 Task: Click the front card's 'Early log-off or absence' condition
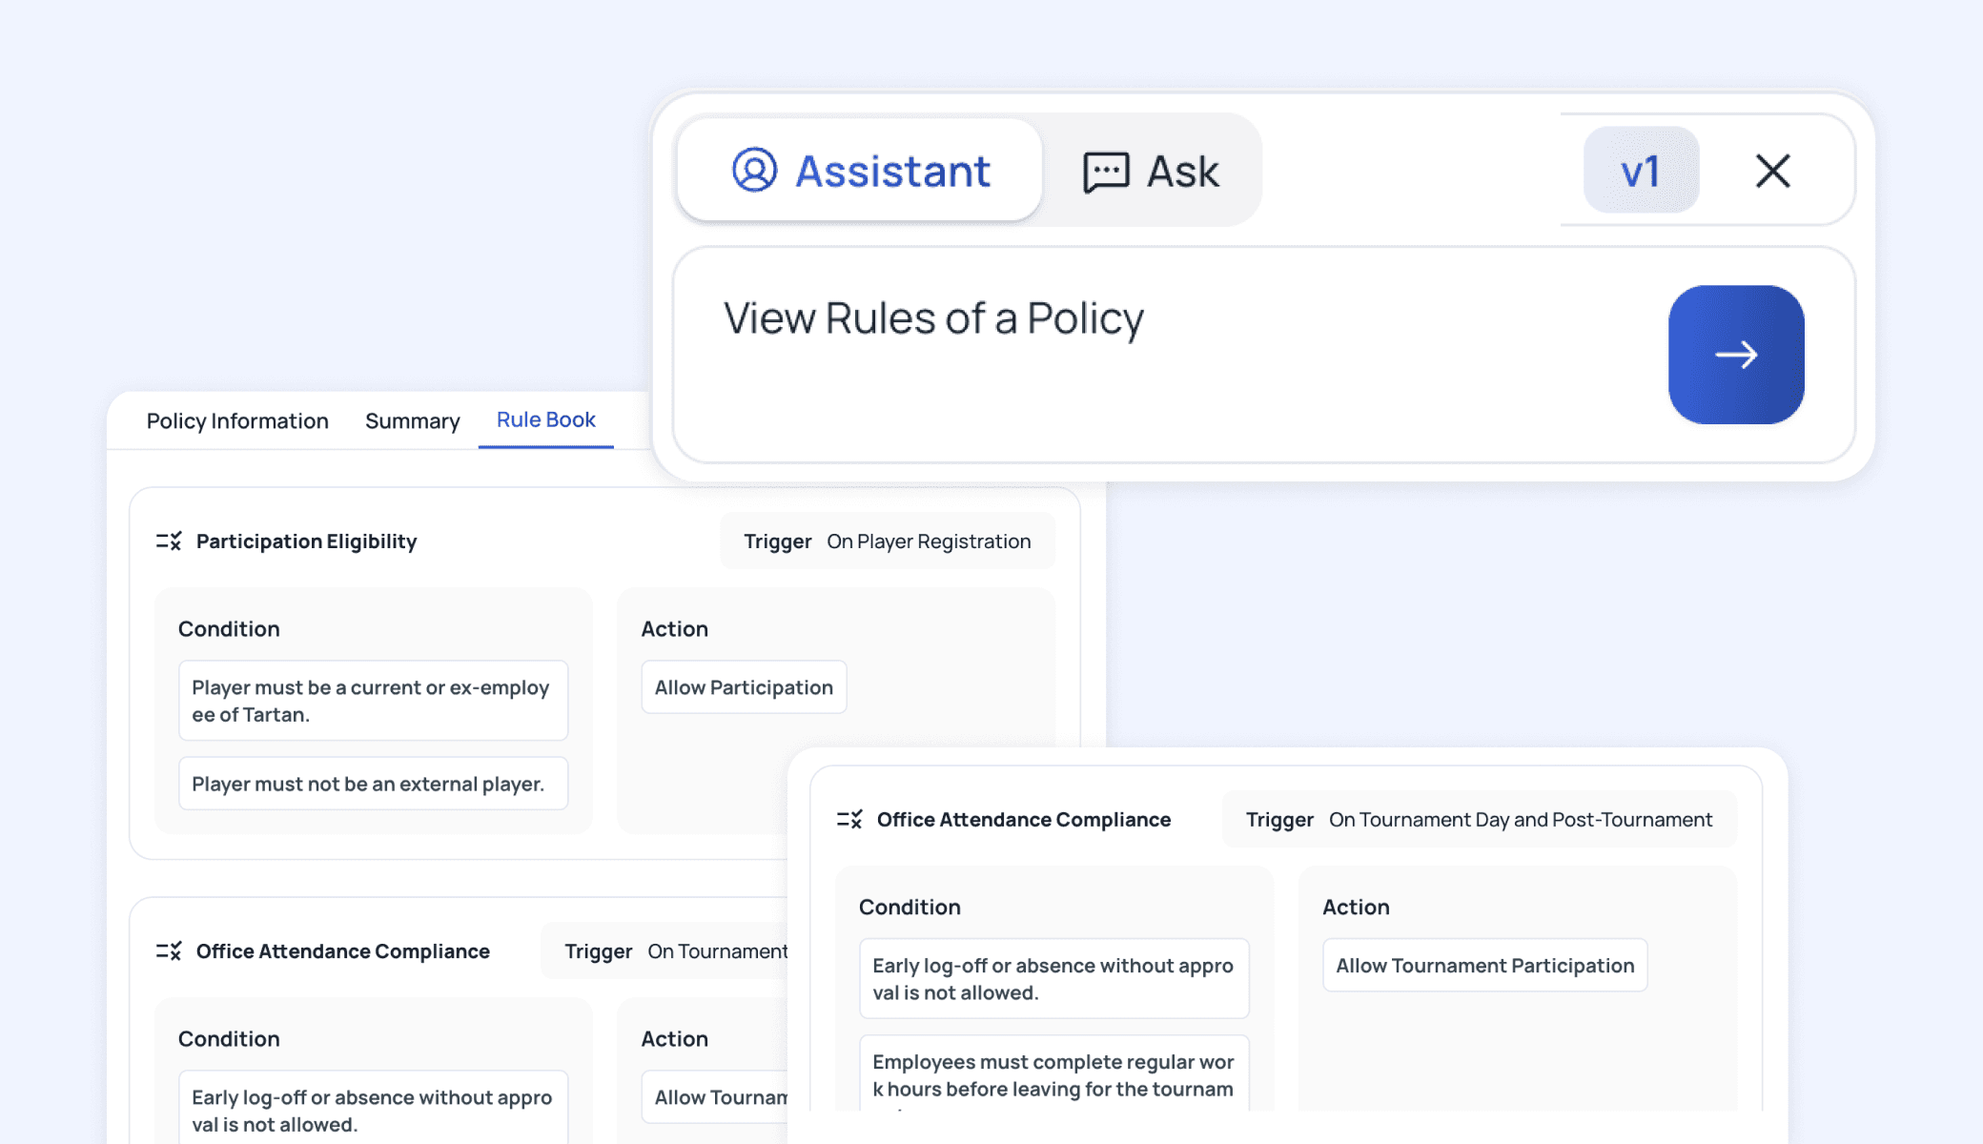point(1053,979)
